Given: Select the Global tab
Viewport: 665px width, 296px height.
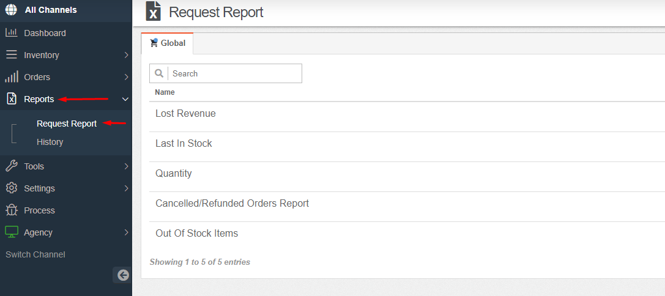Looking at the screenshot, I should [x=168, y=43].
